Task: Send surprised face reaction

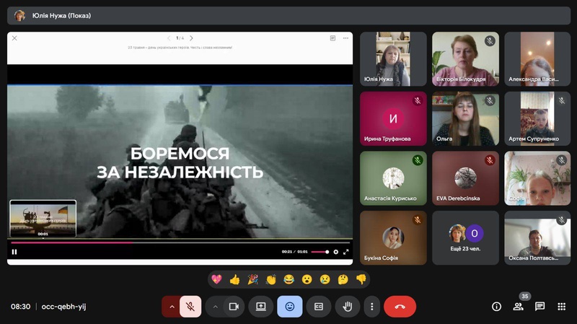Action: pos(307,279)
